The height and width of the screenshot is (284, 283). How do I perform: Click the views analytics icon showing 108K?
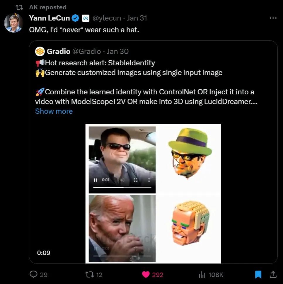click(202, 274)
